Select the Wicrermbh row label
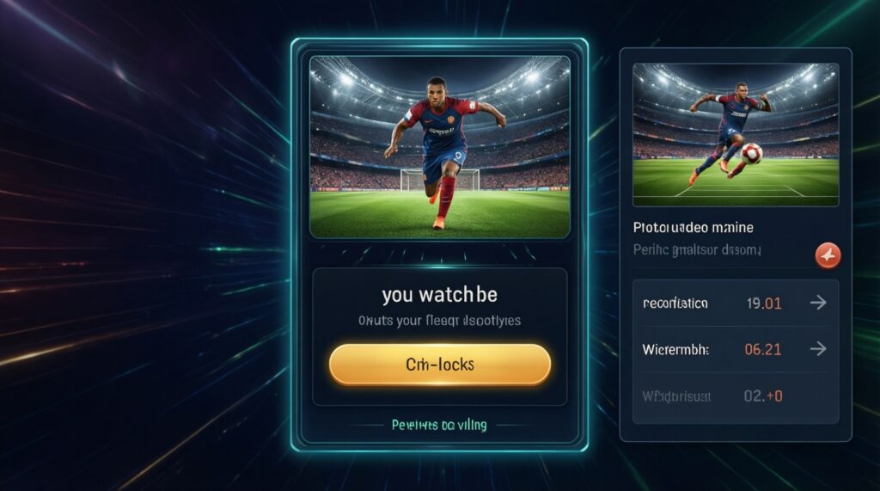Image resolution: width=880 pixels, height=491 pixels. click(675, 349)
